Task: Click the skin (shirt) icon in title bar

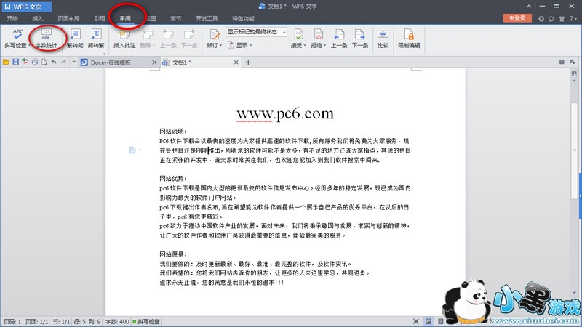Action: [x=562, y=19]
